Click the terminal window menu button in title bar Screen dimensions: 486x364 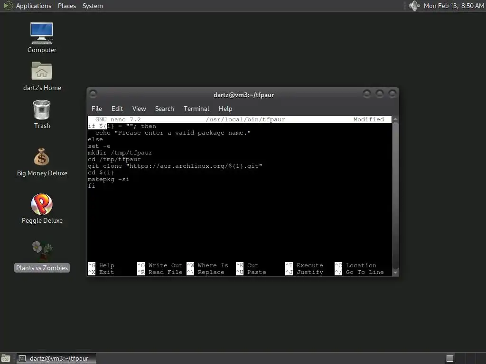[x=93, y=93]
